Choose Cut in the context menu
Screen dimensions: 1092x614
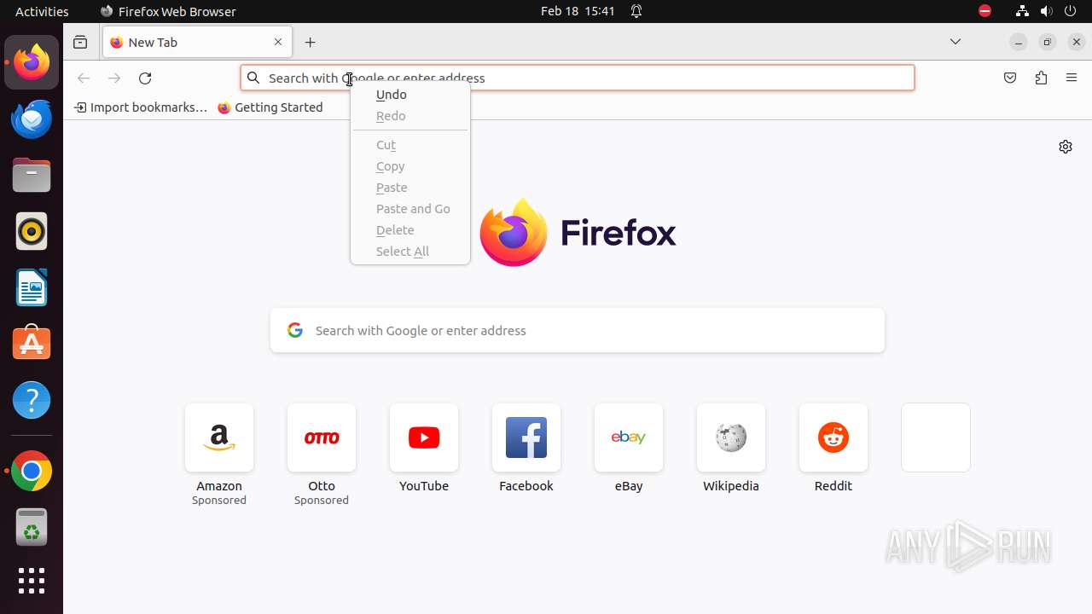click(x=410, y=145)
